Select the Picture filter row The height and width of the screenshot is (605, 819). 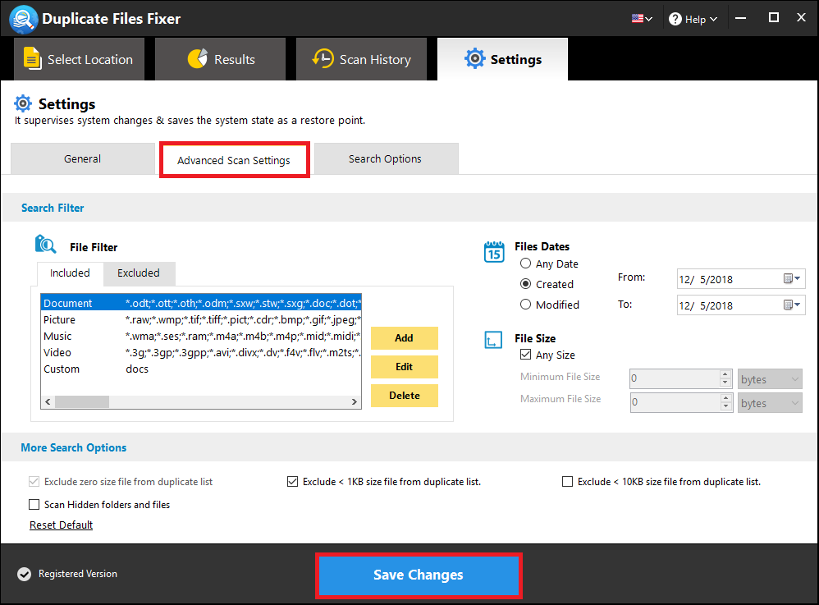tap(201, 320)
